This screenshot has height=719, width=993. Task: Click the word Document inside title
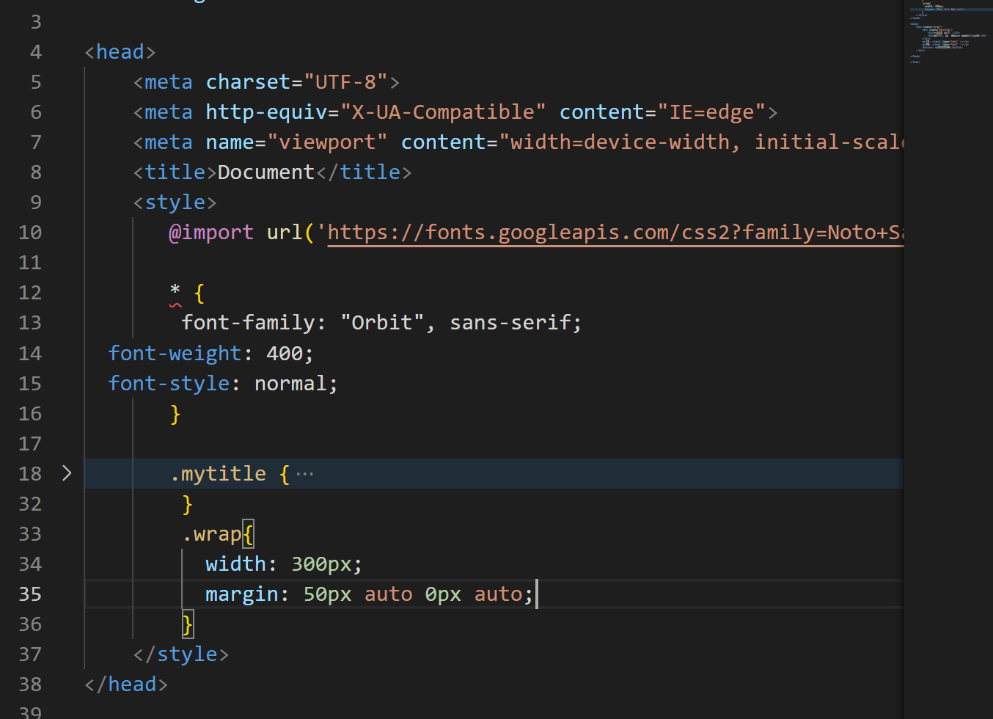point(266,172)
